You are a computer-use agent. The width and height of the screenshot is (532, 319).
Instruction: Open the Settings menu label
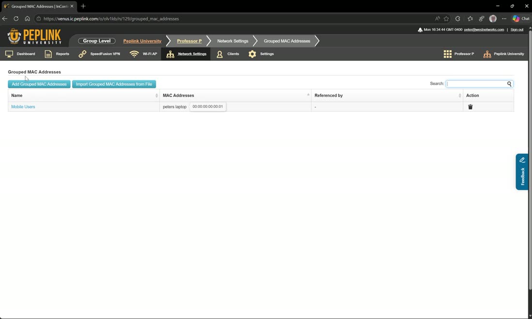click(x=266, y=54)
